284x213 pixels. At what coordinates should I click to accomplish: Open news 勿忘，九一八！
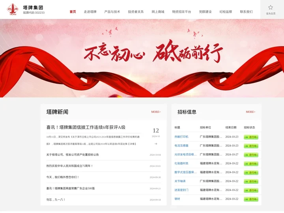(56, 200)
